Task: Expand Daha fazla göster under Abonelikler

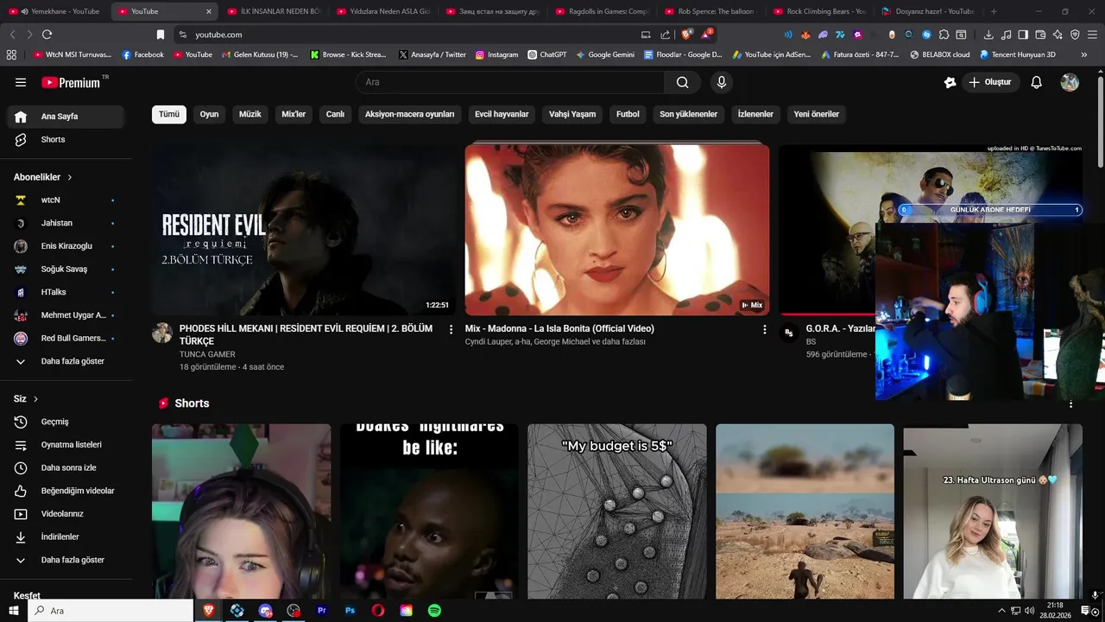Action: coord(67,361)
